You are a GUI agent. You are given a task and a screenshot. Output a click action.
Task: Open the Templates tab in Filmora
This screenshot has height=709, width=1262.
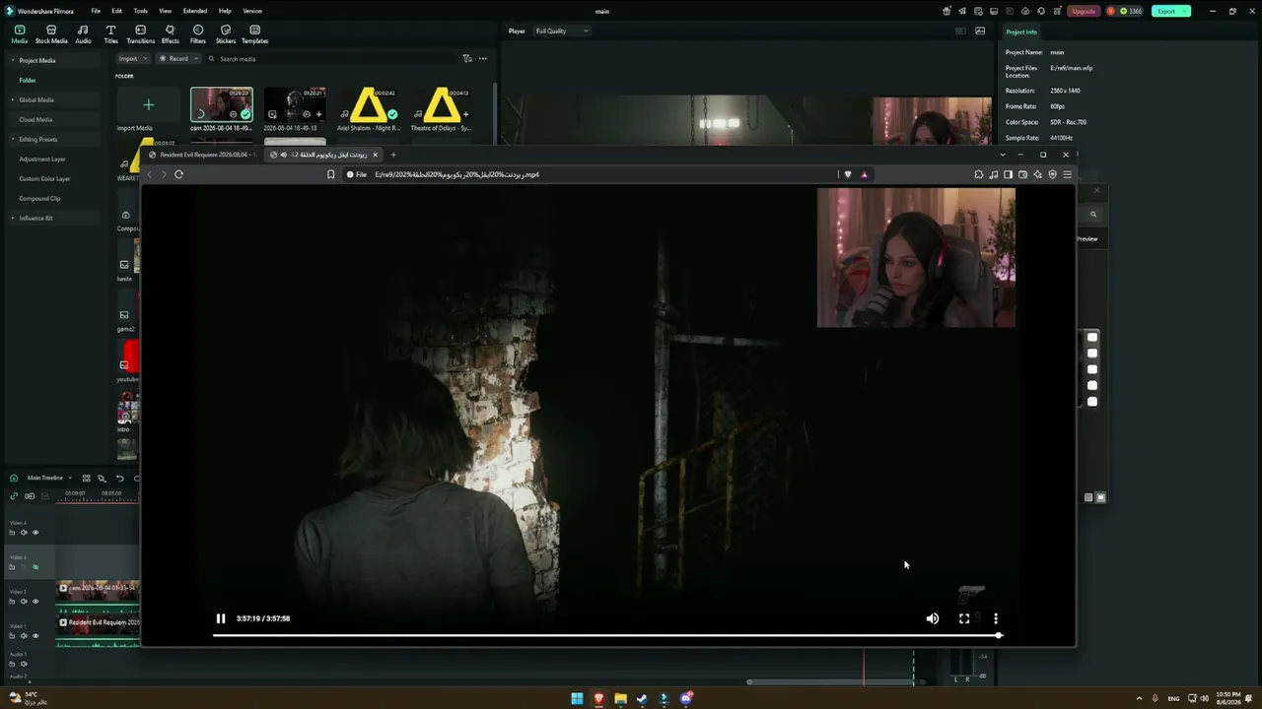[254, 34]
